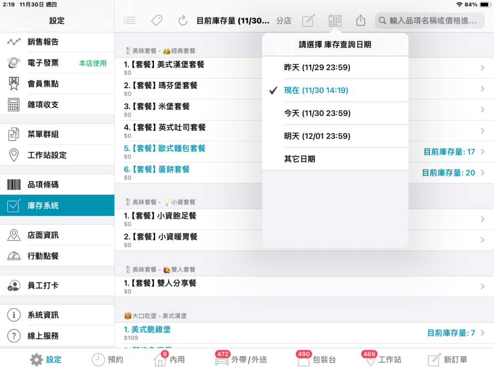
Task: Tap the share export icon
Action: point(360,20)
